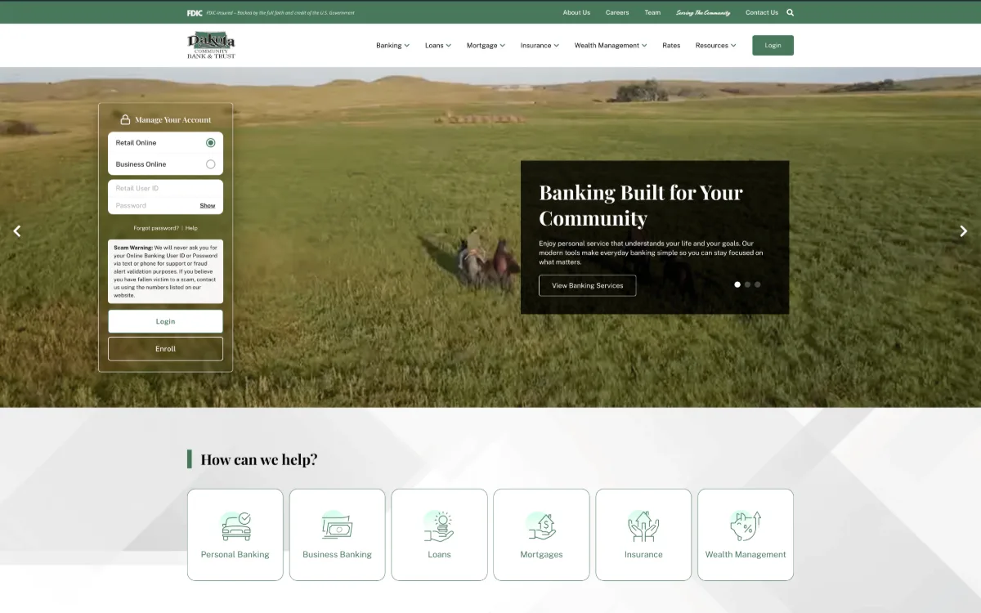Click the FDIC-Insured disclaimer text
Screen dimensions: 981x613
point(280,13)
